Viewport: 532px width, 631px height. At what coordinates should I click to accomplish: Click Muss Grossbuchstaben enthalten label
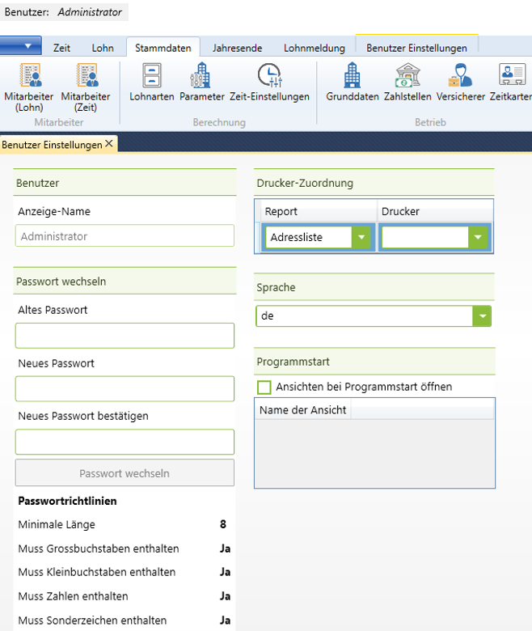99,548
